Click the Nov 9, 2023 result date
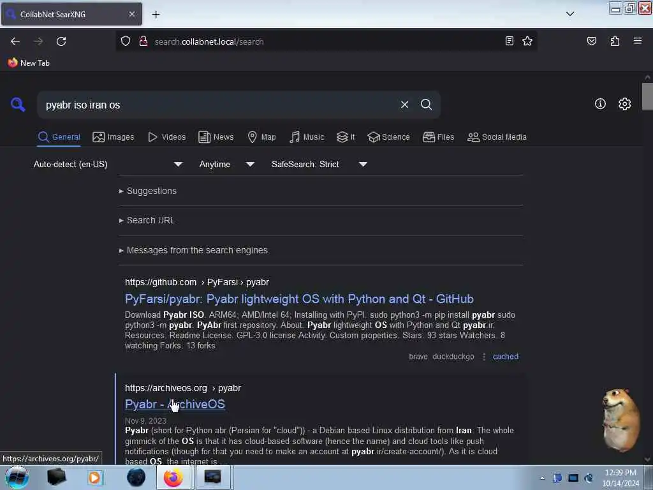 click(x=145, y=421)
